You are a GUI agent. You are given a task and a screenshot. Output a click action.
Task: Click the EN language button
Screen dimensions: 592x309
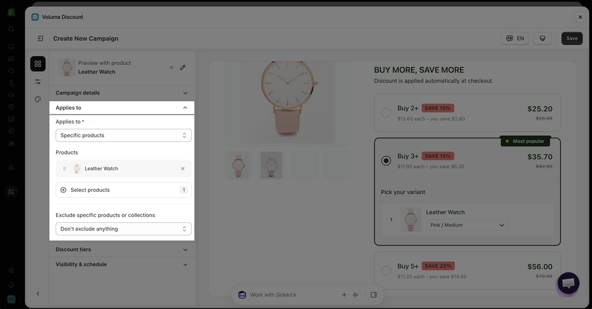click(x=515, y=39)
